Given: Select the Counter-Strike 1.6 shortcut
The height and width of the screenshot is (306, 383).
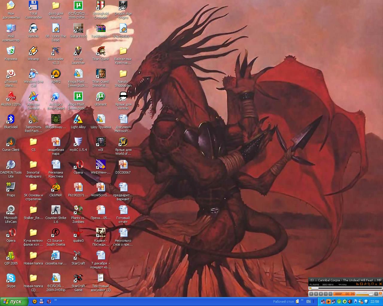Looking at the screenshot, I should coord(56,210).
